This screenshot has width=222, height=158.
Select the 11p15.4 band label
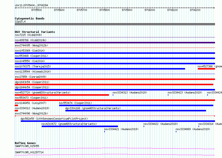(20, 21)
